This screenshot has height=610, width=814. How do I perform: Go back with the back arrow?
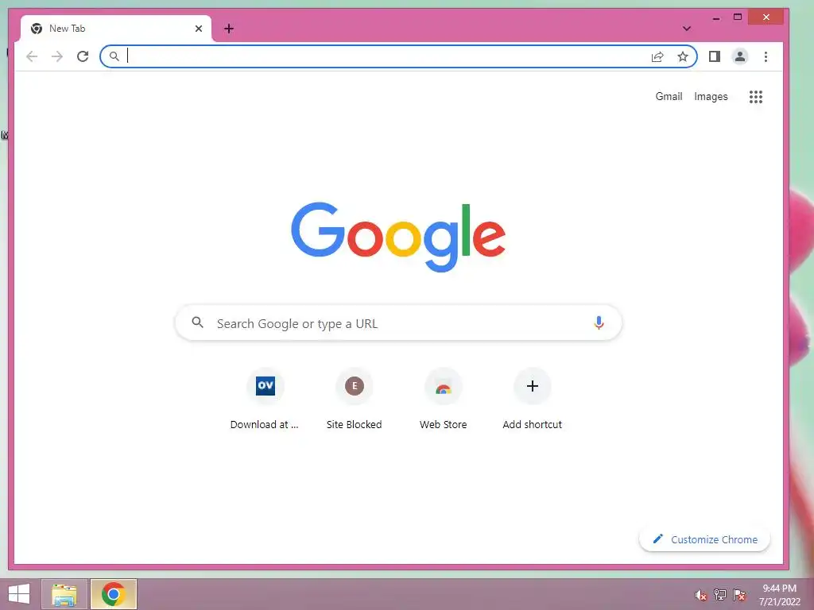[x=32, y=56]
